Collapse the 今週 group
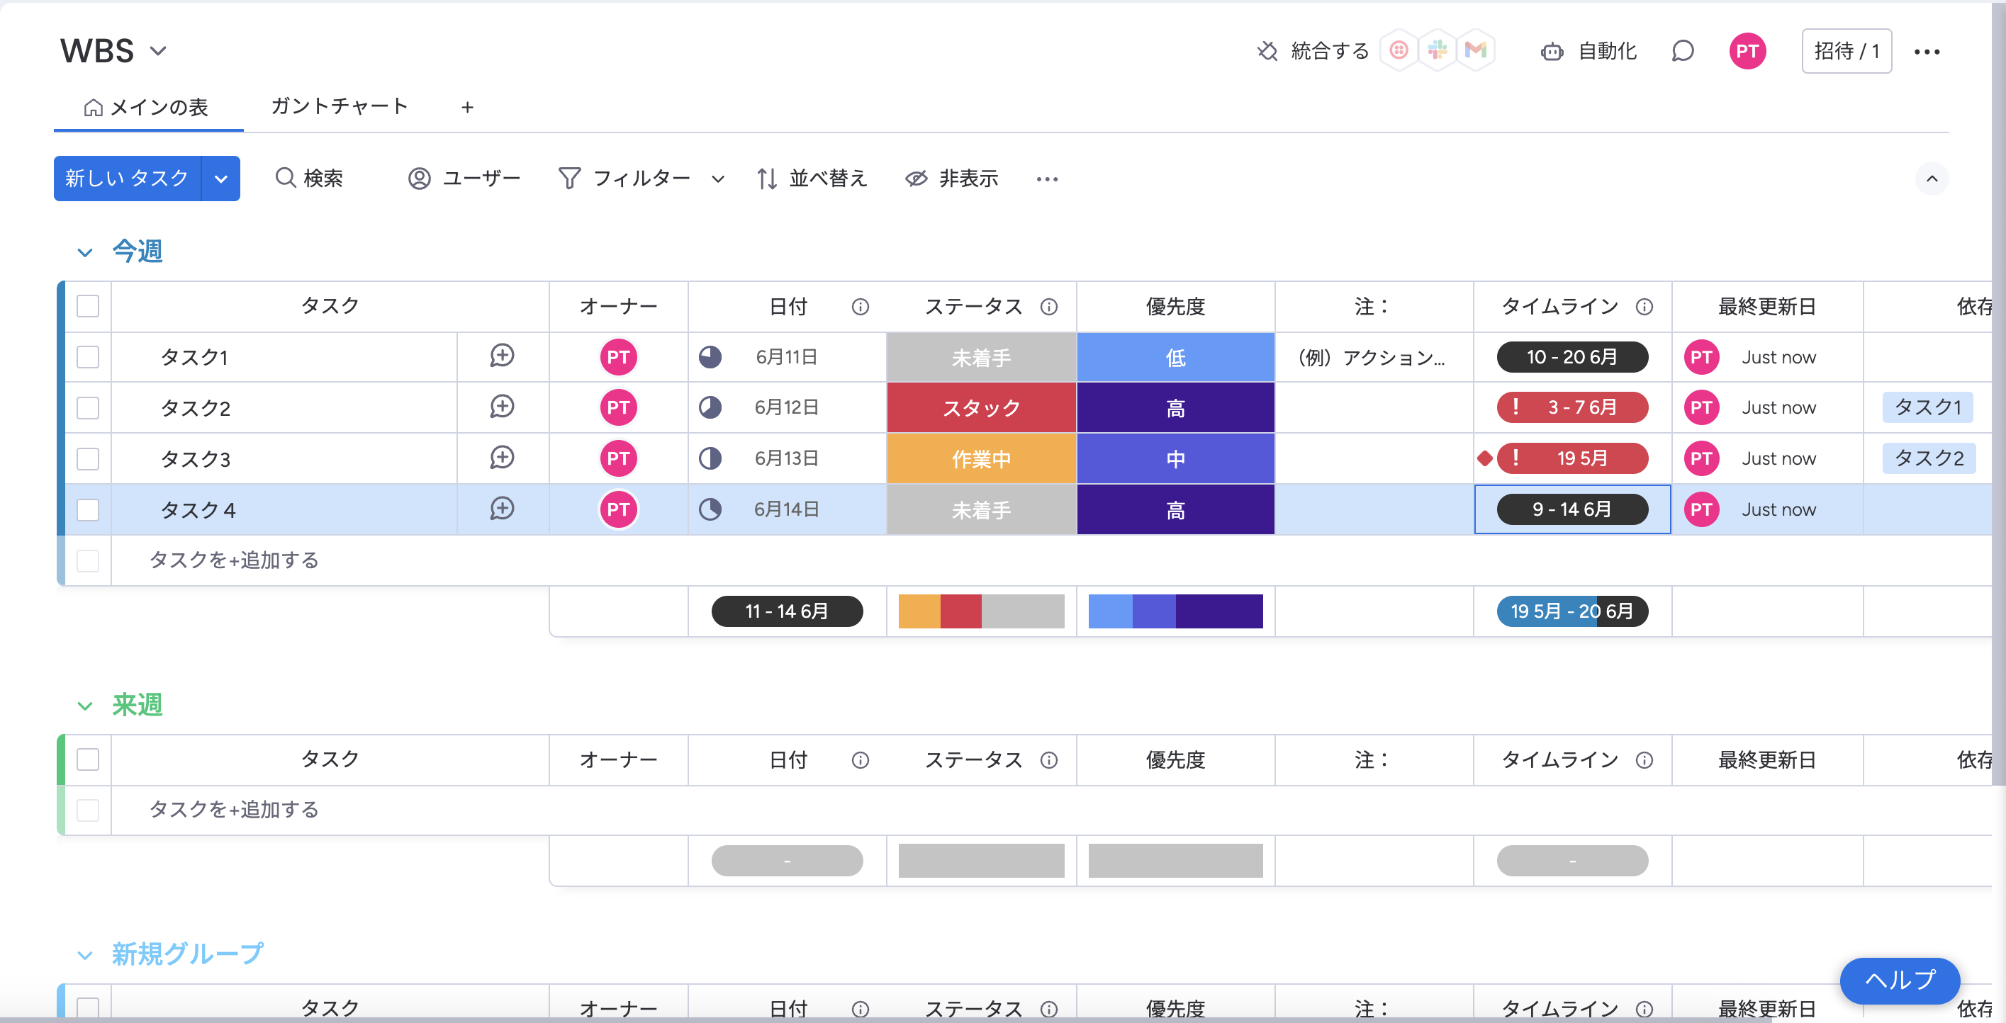The width and height of the screenshot is (2006, 1023). (85, 251)
